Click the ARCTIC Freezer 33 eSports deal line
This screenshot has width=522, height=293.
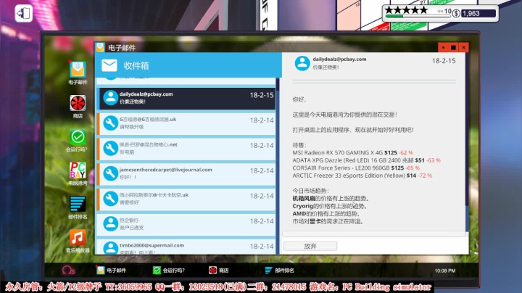coord(362,176)
